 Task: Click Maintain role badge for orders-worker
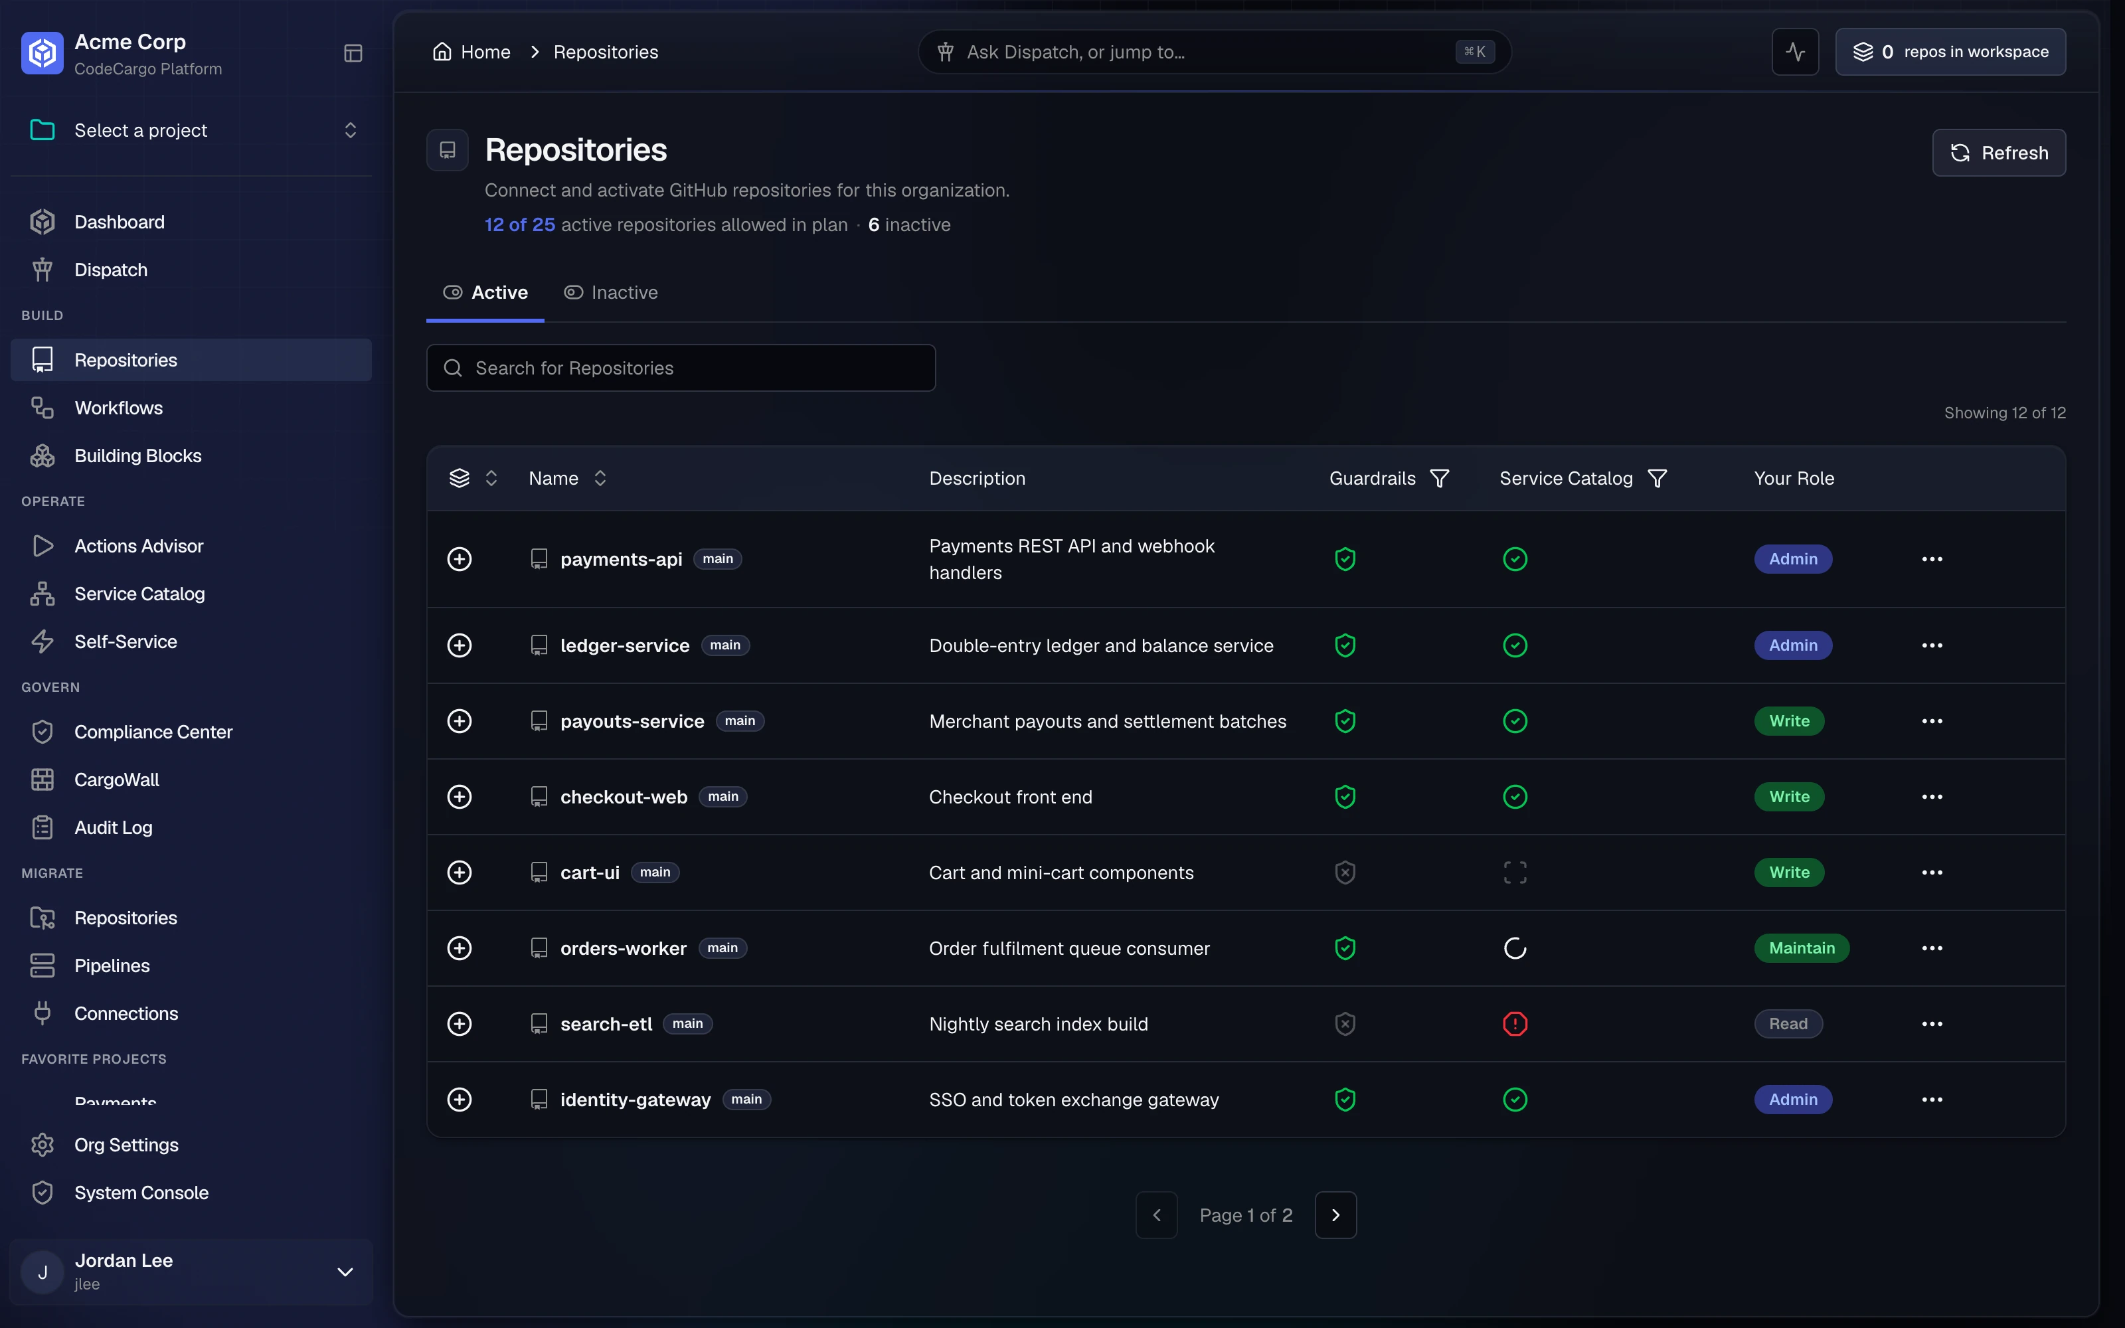point(1802,949)
